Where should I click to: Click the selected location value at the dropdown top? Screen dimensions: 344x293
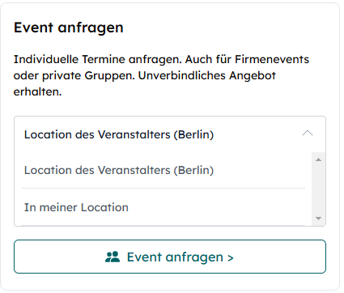click(119, 134)
